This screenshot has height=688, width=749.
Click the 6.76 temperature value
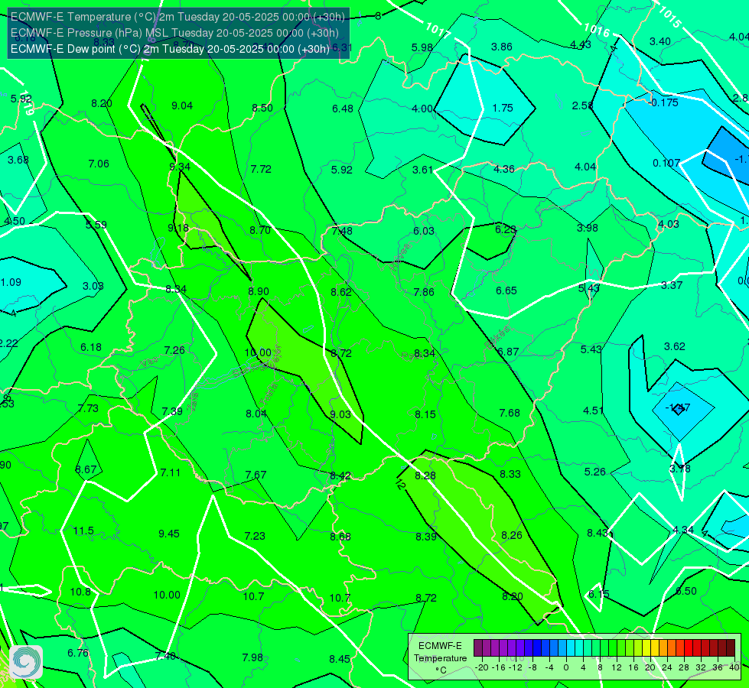point(78,653)
